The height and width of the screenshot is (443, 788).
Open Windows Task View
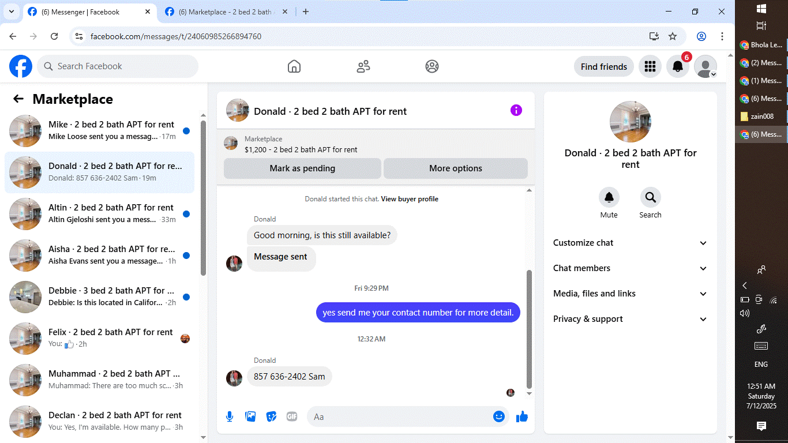pyautogui.click(x=761, y=26)
